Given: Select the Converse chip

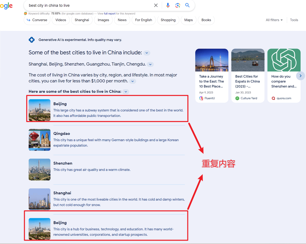Looking at the screenshot, I should (x=37, y=20).
